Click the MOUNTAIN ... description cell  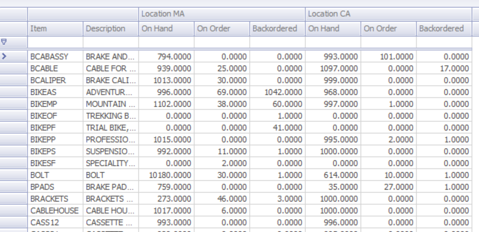tap(111, 104)
